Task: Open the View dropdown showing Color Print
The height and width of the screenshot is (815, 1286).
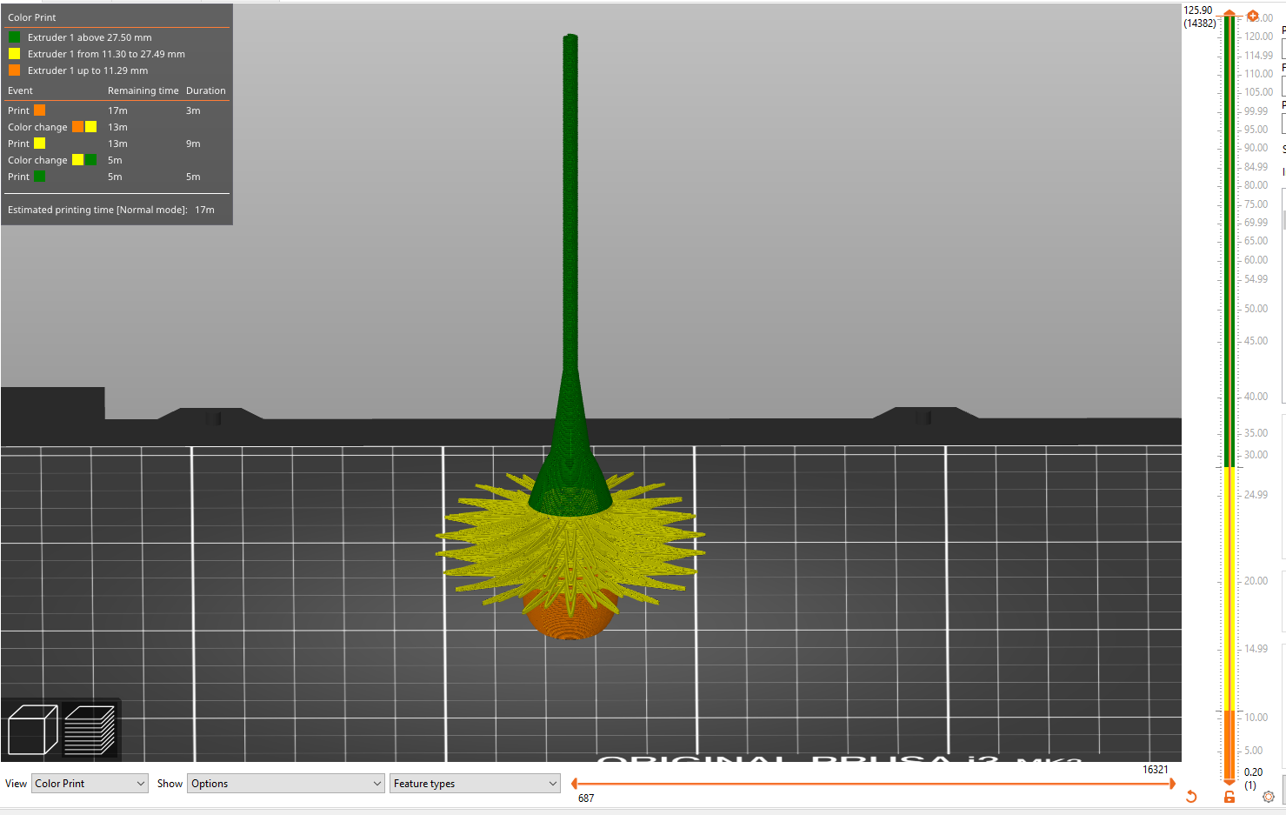Action: point(90,784)
